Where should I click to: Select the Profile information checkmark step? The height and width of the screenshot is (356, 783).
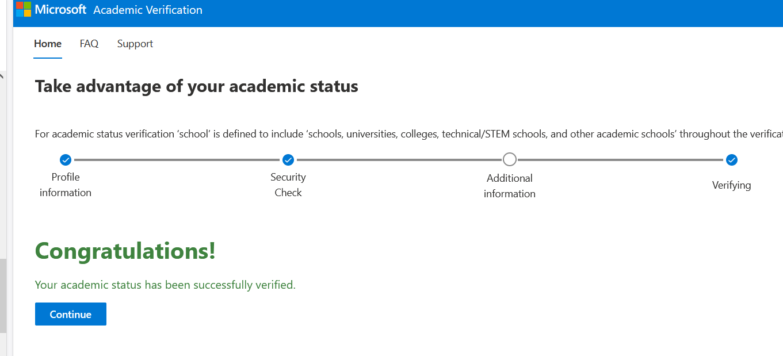coord(66,160)
